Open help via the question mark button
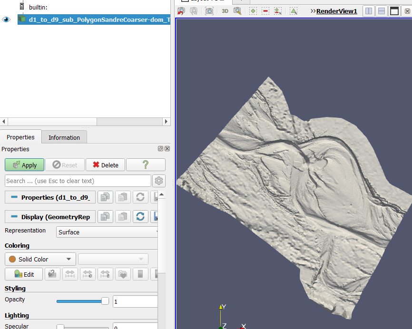This screenshot has width=412, height=329. (x=146, y=165)
